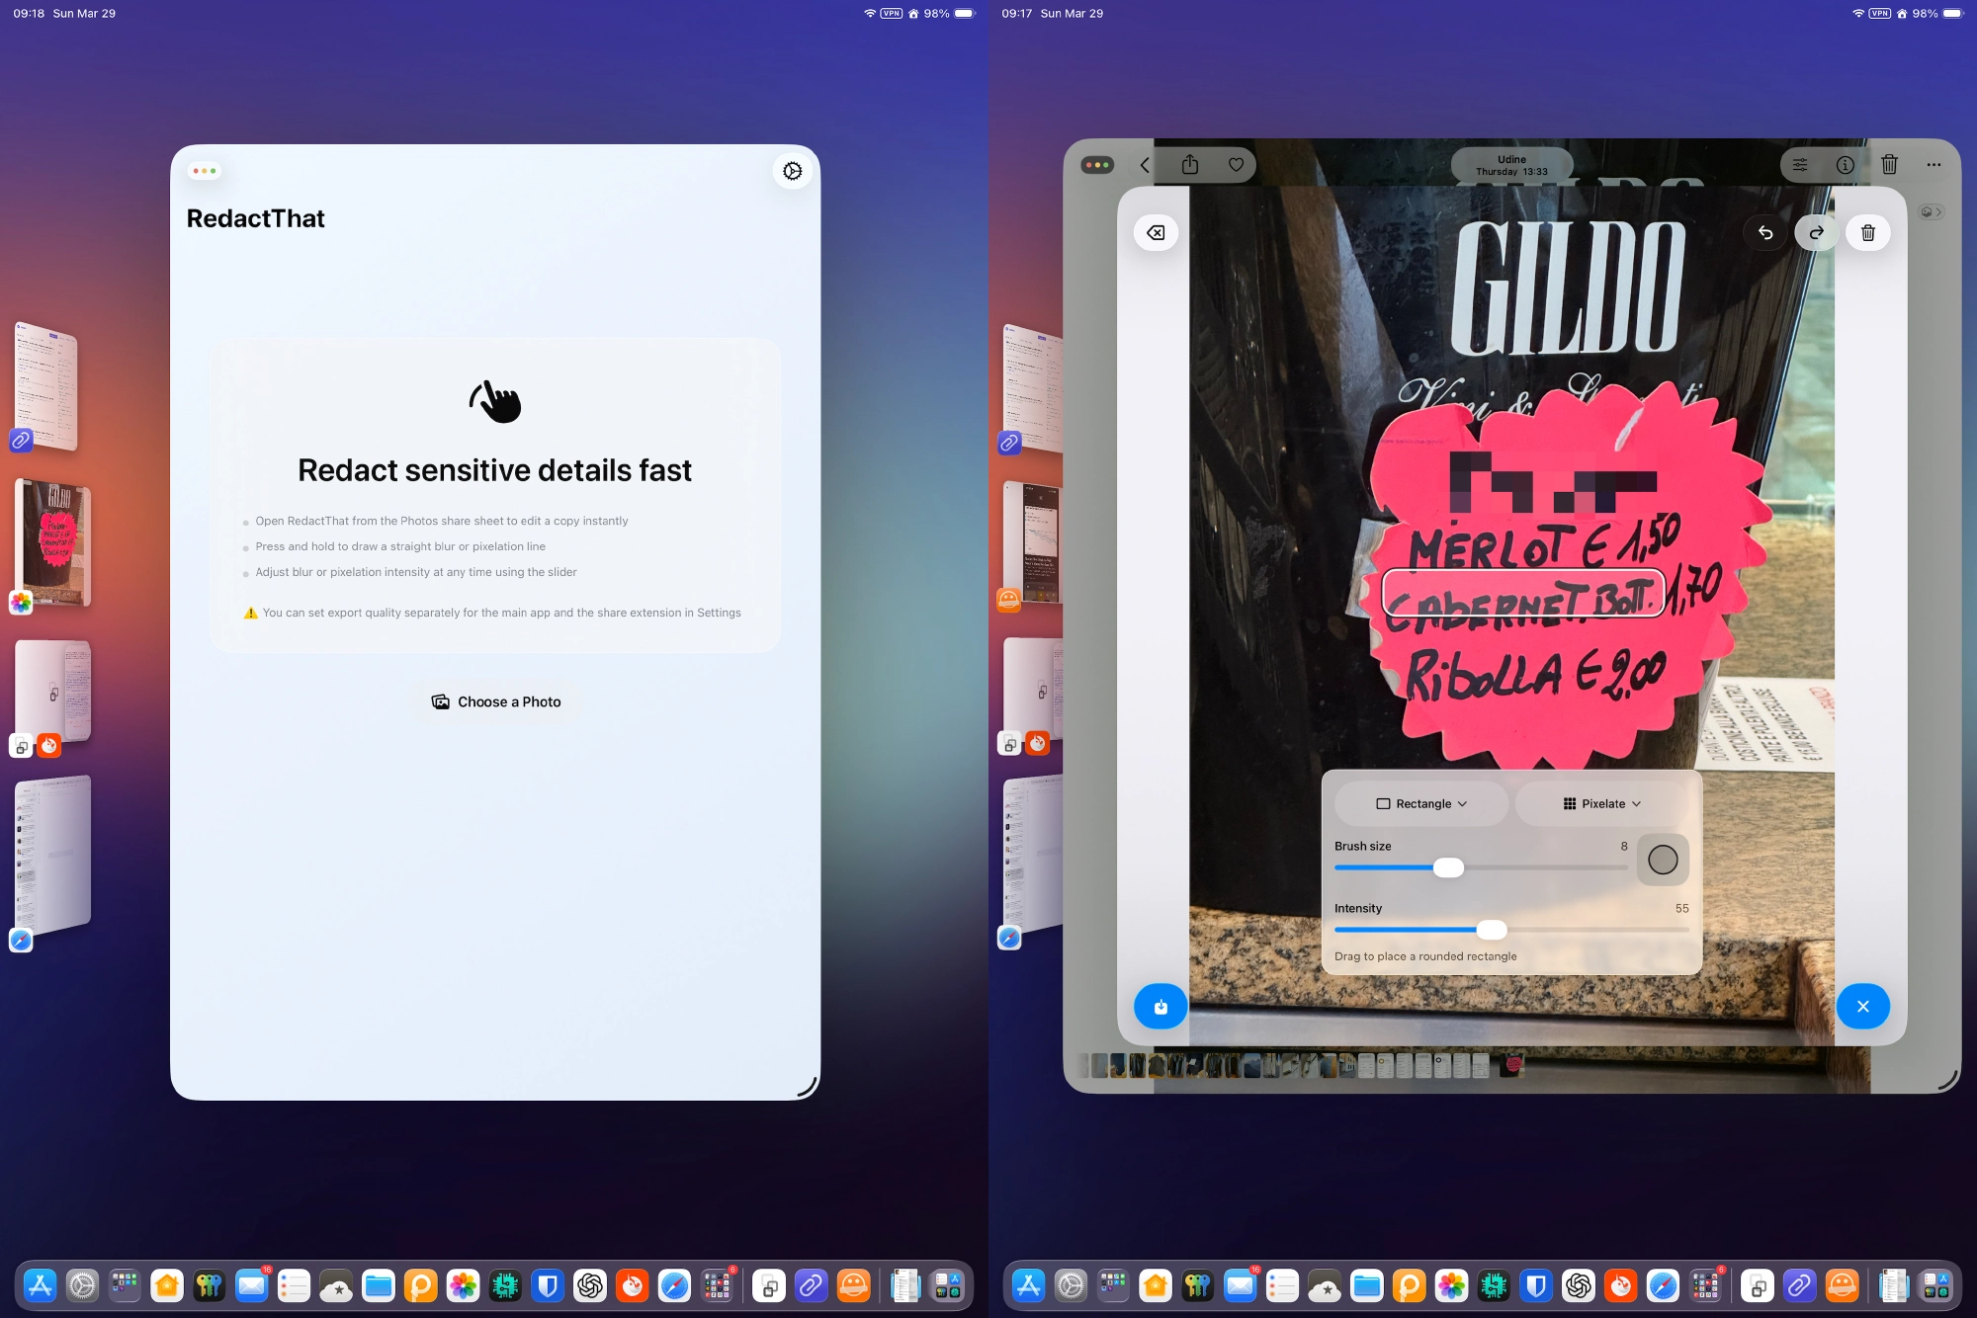Open App Library in the right screen dock
The width and height of the screenshot is (1977, 1318).
(x=1935, y=1285)
